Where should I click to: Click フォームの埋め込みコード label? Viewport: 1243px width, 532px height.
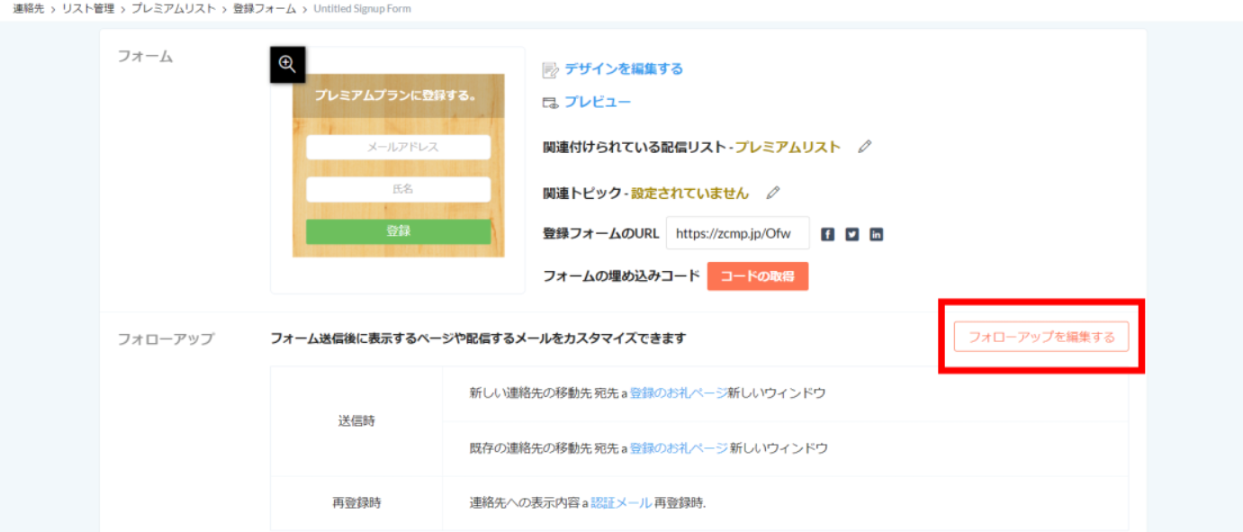pos(621,276)
